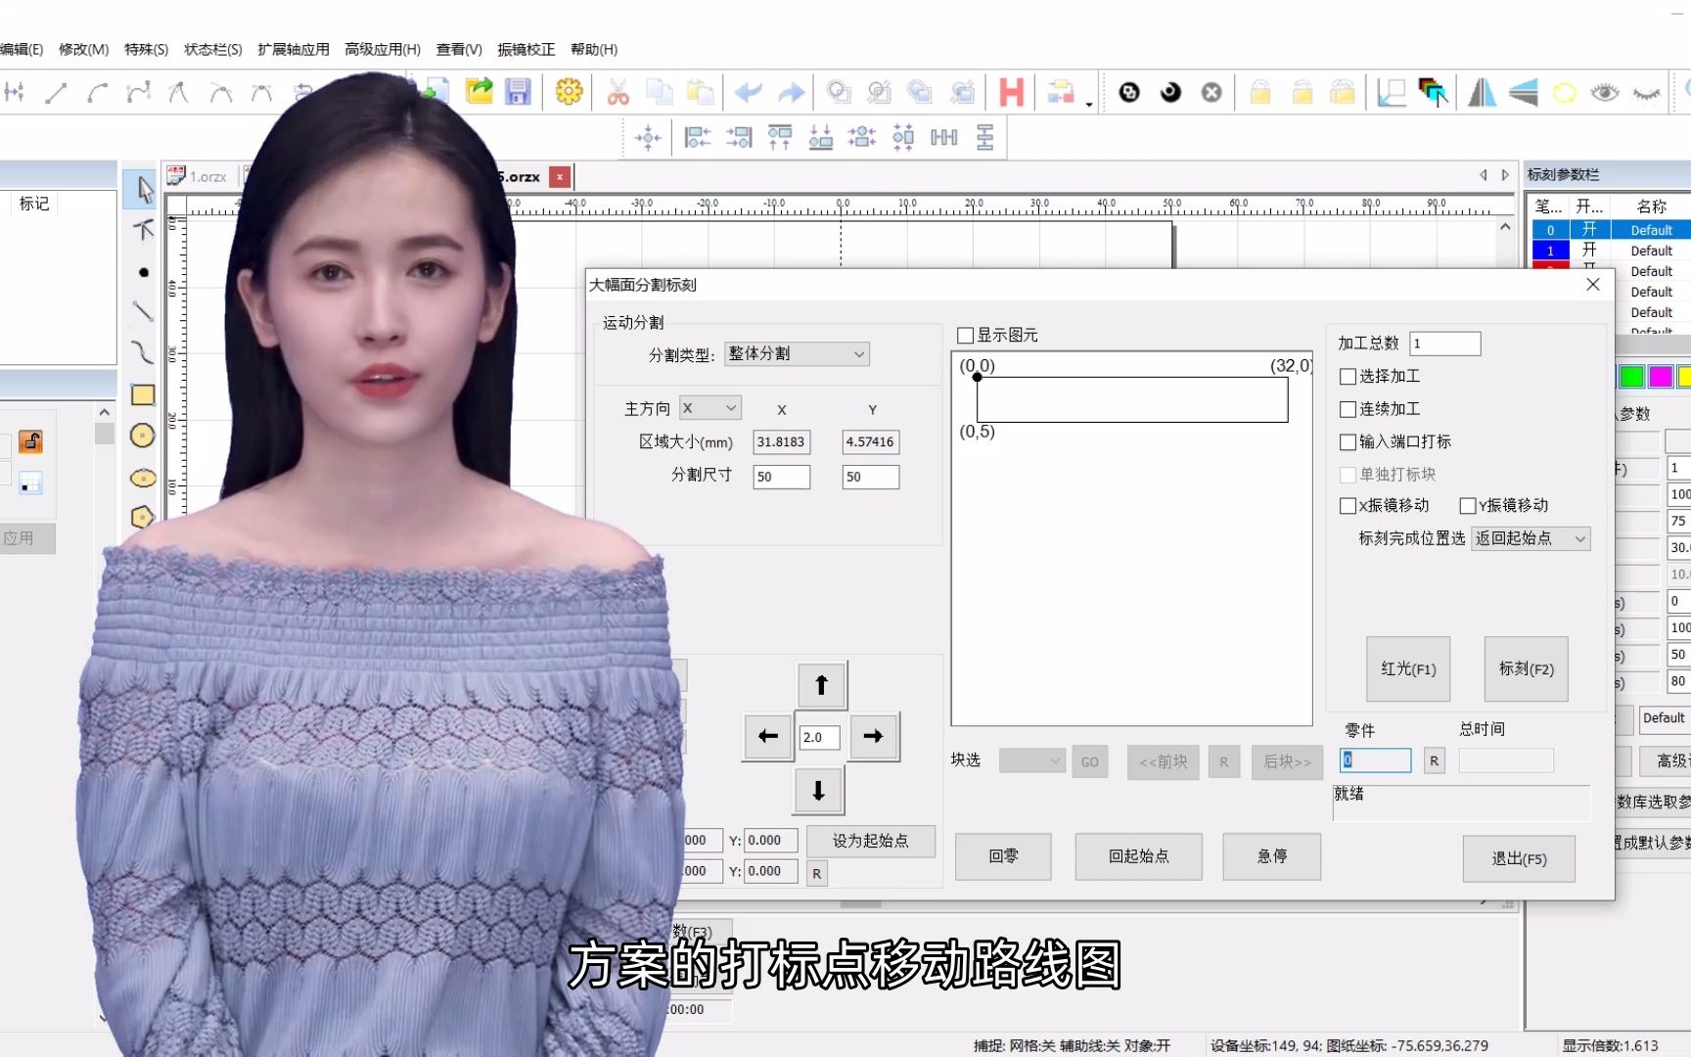1691x1057 pixels.
Task: Open the 分割类型 dropdown
Action: coord(856,354)
